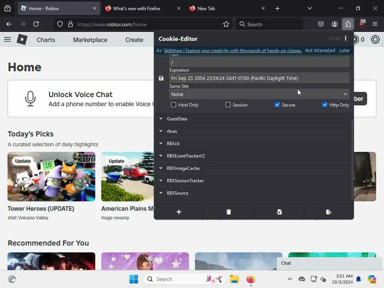Click the Robux balance icon
384x288 pixels.
[x=356, y=39]
